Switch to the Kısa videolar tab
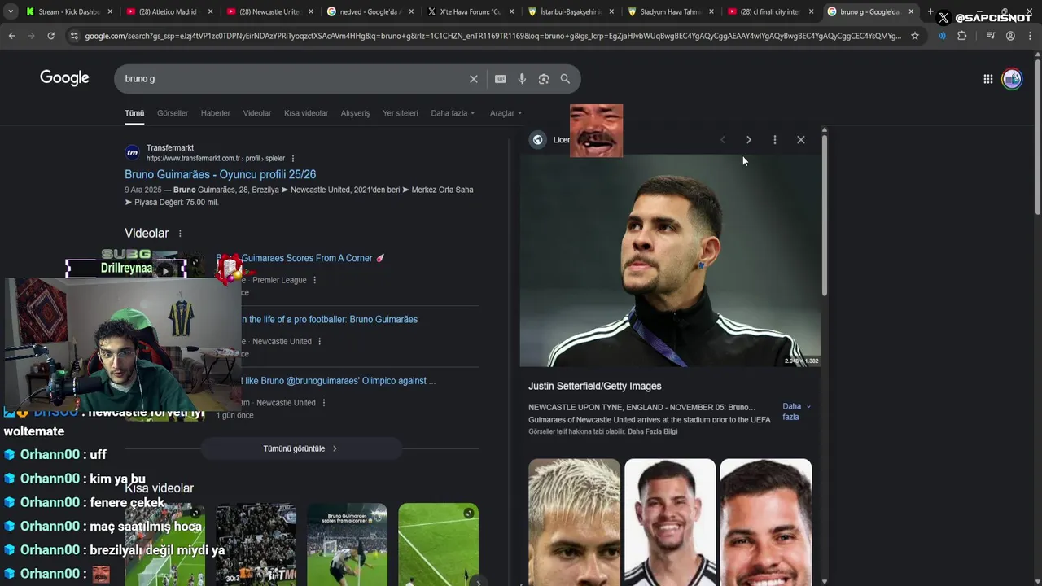The image size is (1042, 586). 306,113
